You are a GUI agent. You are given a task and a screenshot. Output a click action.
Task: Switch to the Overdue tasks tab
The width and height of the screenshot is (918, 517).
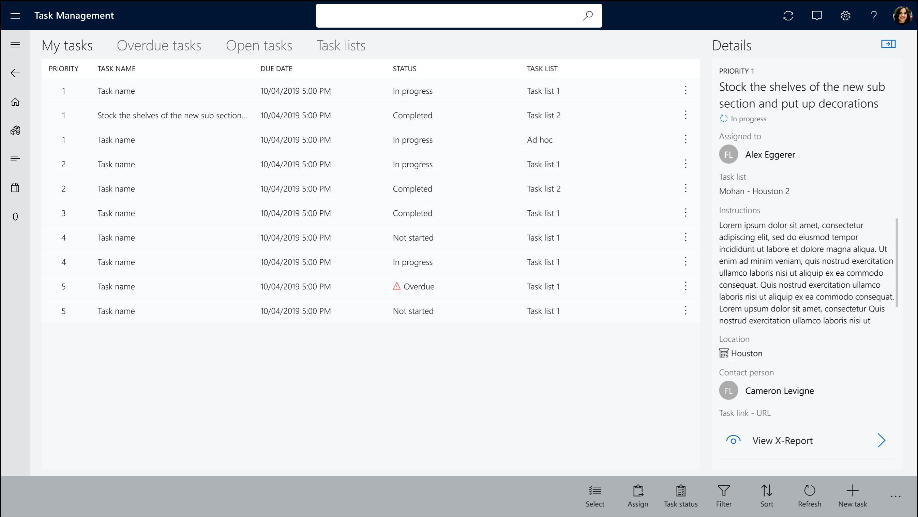[x=159, y=45]
